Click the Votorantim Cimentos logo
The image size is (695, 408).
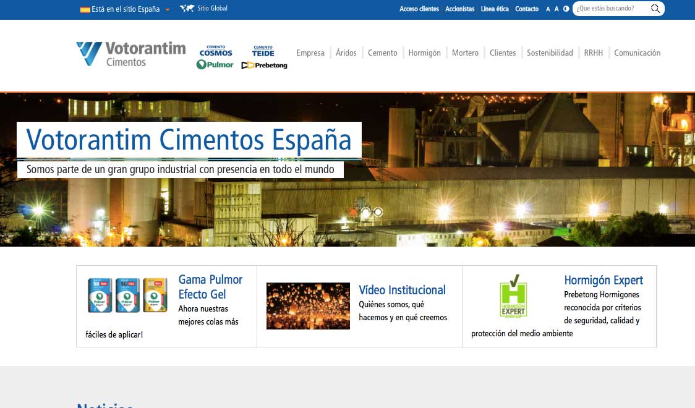[x=130, y=53]
